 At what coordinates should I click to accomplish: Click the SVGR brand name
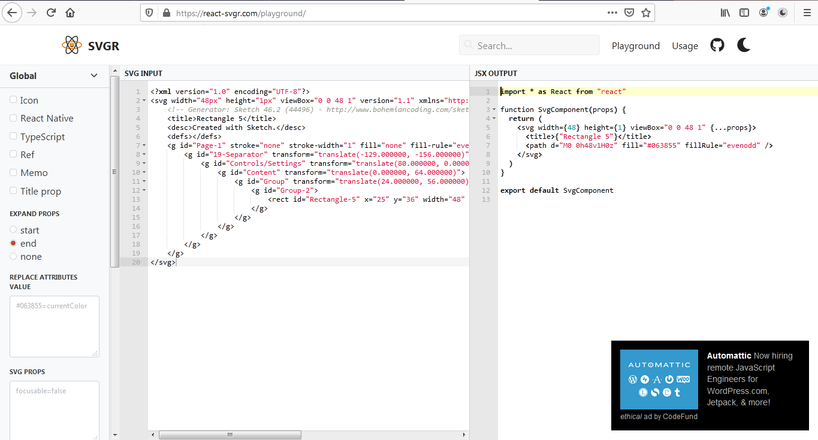pyautogui.click(x=104, y=46)
